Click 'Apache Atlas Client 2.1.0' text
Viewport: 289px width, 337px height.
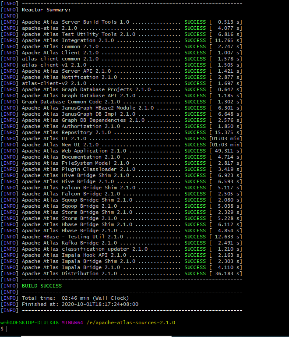[x=60, y=53]
